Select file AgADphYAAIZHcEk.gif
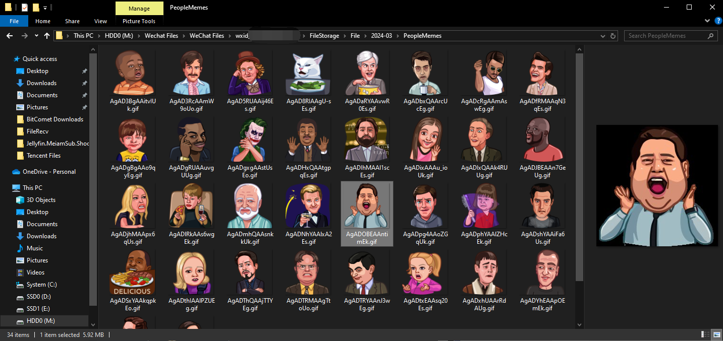The height and width of the screenshot is (341, 723). pos(484,214)
